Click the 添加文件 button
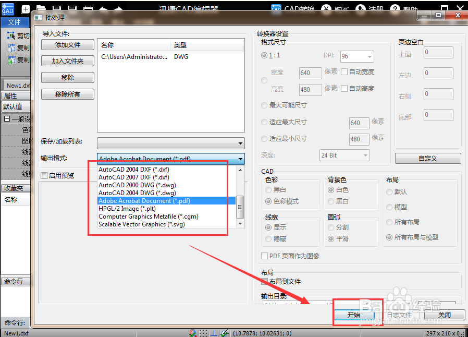This screenshot has height=337, width=468. [68, 45]
